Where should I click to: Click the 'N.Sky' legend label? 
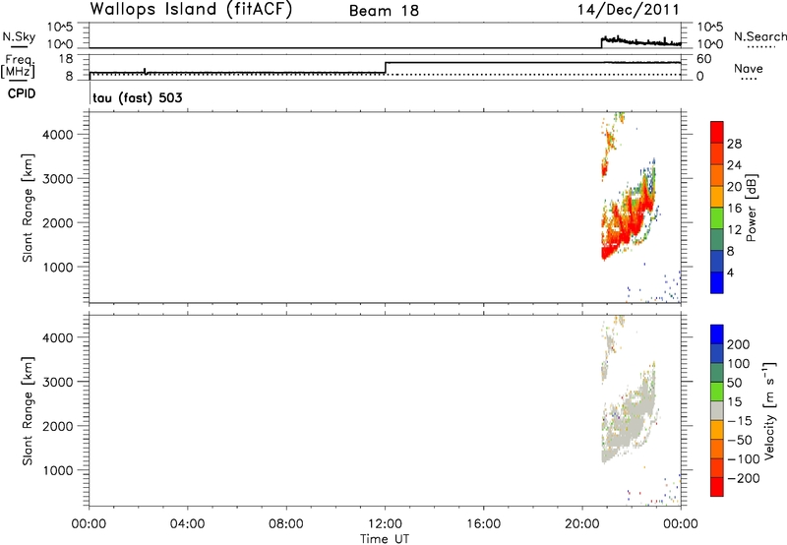(x=19, y=36)
